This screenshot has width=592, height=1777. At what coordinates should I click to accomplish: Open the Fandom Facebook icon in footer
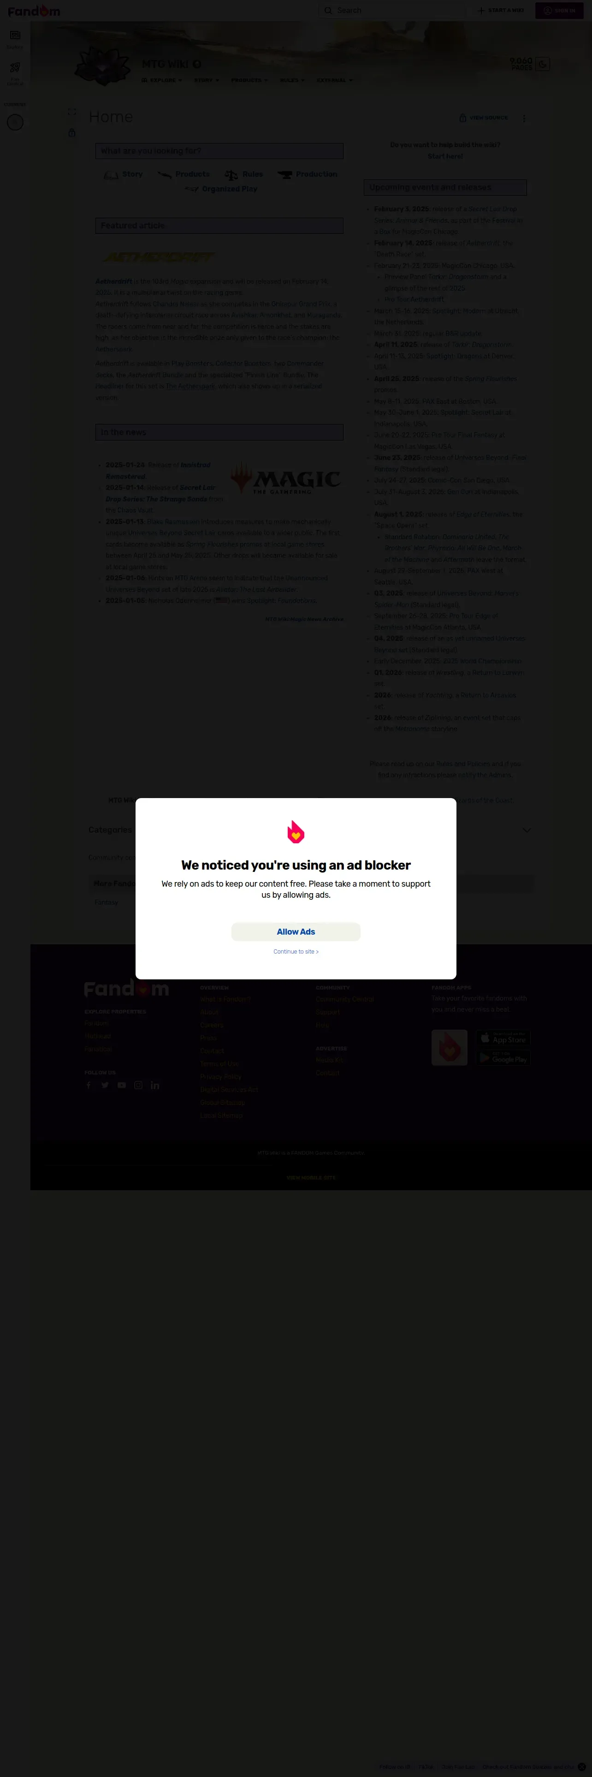(88, 1085)
